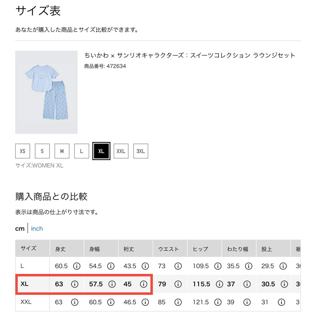Open info icon for XL ヒップ 115.5
The height and width of the screenshot is (316, 316).
[x=219, y=284]
